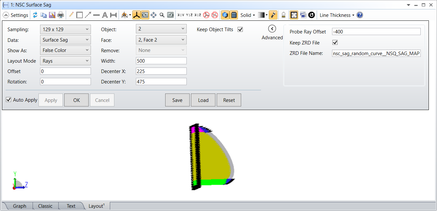Open the Object dropdown

[x=161, y=29]
